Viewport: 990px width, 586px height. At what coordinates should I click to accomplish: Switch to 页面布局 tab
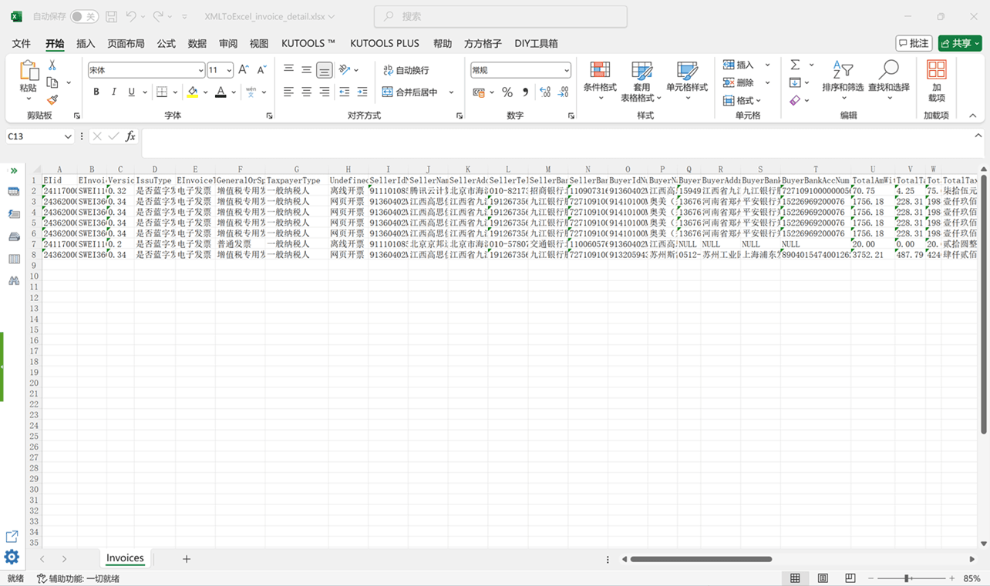pos(126,44)
